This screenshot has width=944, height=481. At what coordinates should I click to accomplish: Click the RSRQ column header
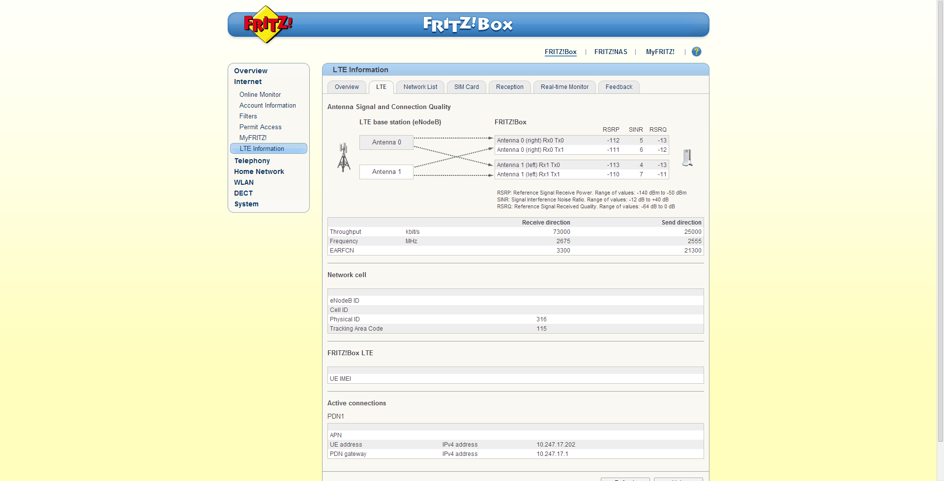tap(658, 130)
